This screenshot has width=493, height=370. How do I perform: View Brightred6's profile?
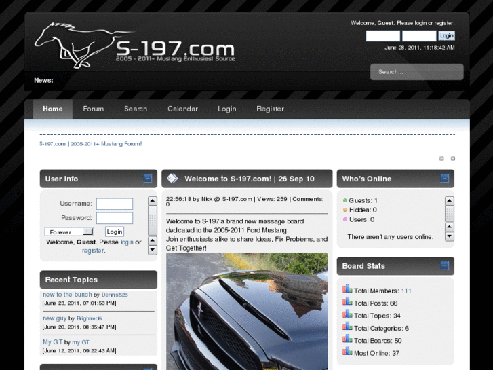point(90,318)
